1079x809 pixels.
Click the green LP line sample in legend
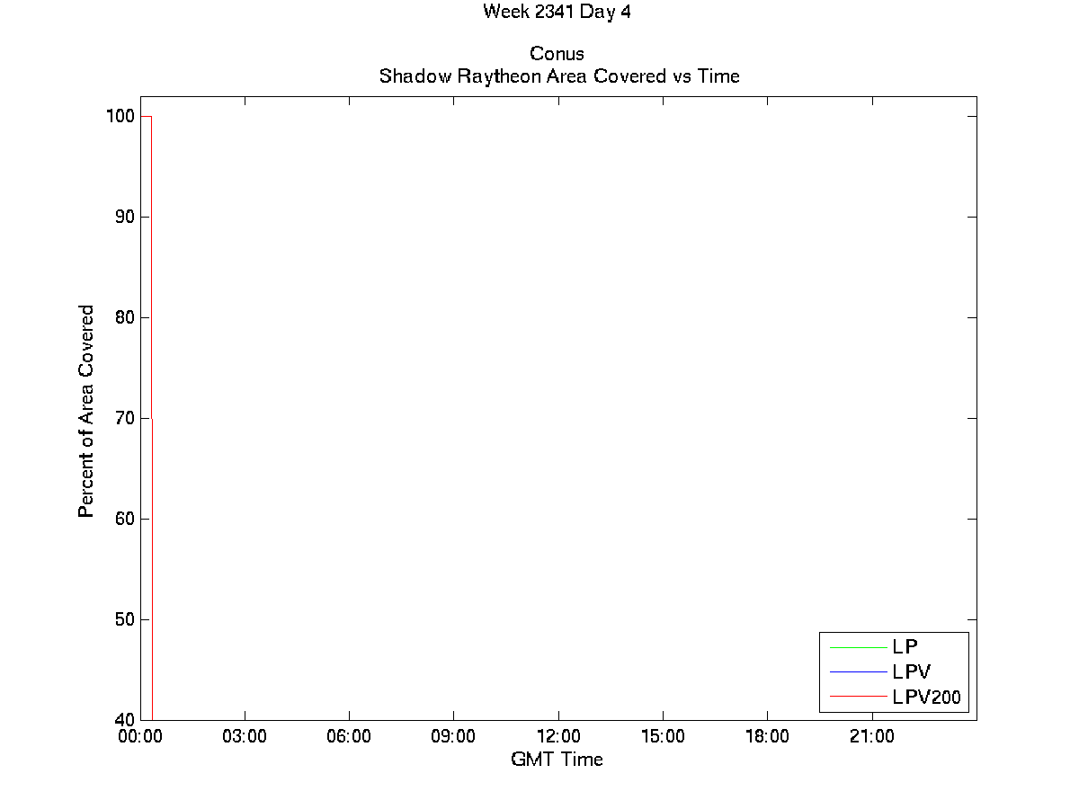click(858, 646)
